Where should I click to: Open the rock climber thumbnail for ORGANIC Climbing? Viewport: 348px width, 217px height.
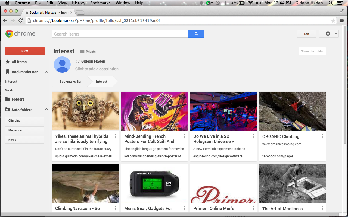293,111
